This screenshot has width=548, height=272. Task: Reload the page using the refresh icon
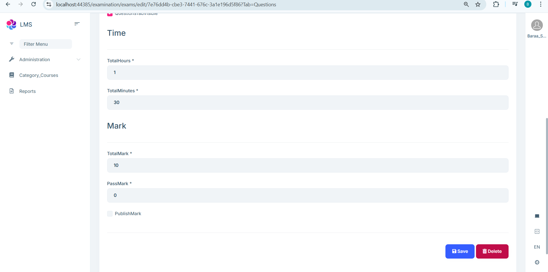click(x=33, y=4)
